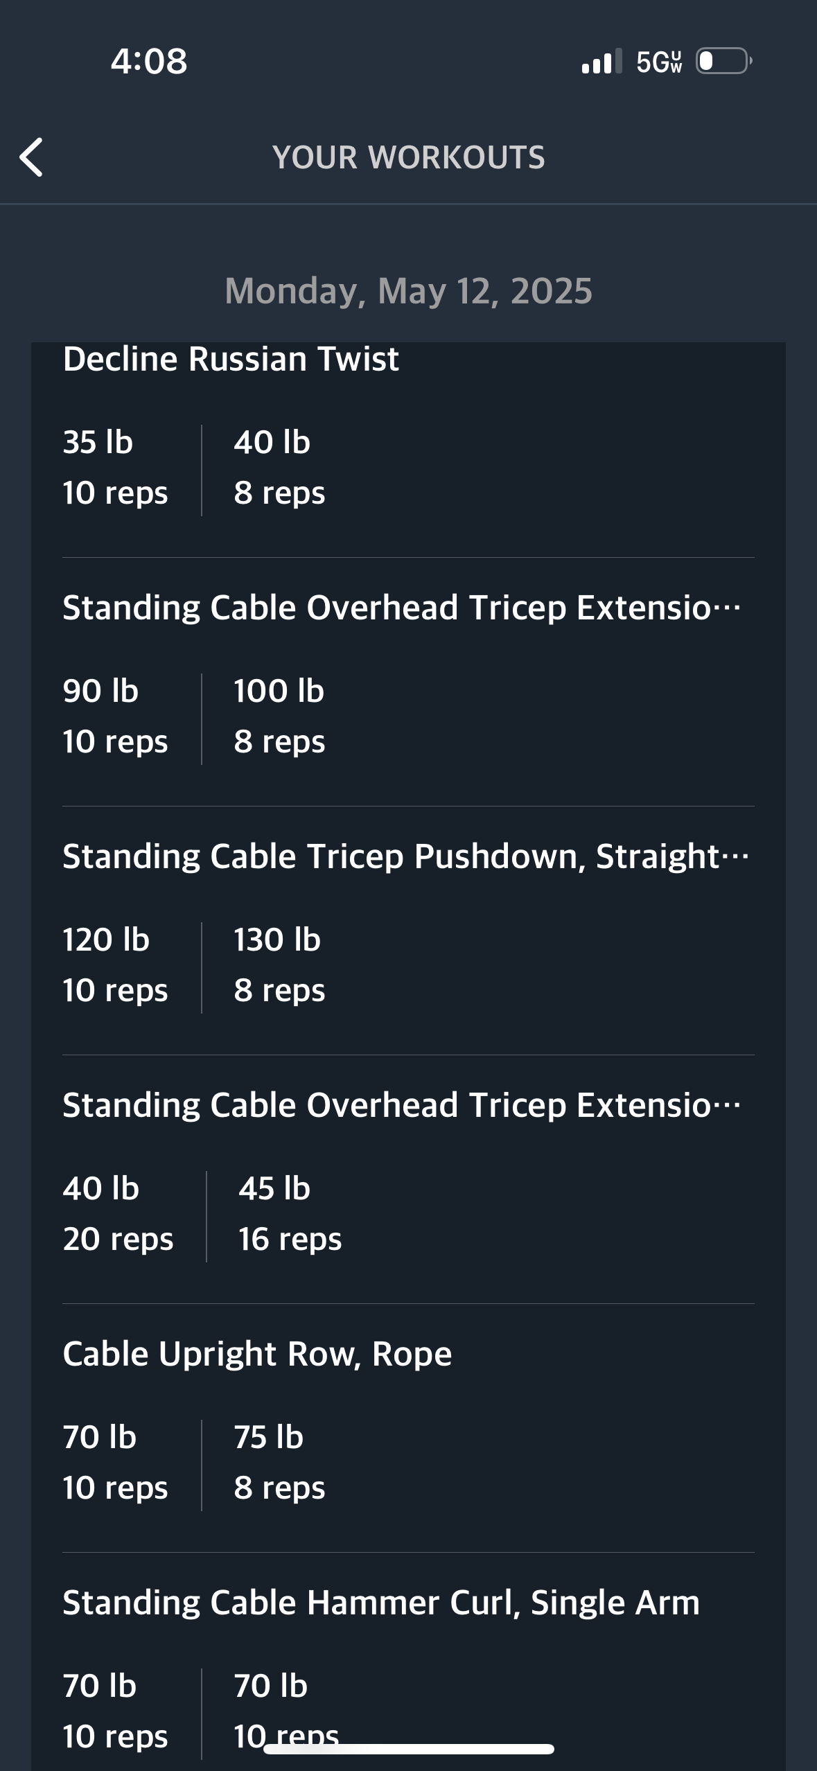This screenshot has height=1771, width=817.
Task: Tap the 4:08 clock in status bar
Action: pos(149,62)
